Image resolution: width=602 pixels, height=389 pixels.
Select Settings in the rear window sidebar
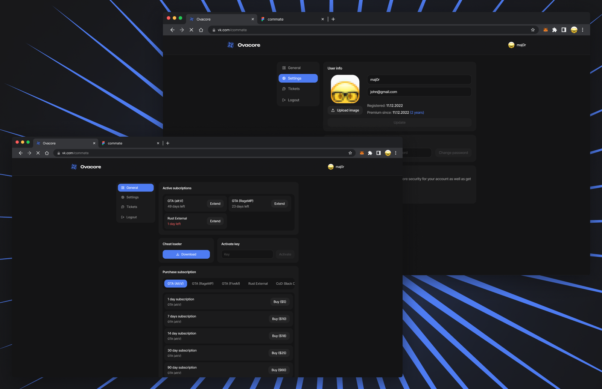(298, 78)
